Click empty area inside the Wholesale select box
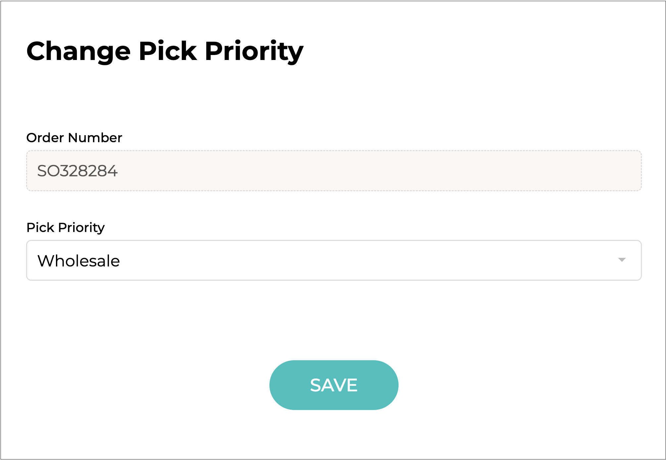Image resolution: width=666 pixels, height=460 pixels. (x=364, y=260)
